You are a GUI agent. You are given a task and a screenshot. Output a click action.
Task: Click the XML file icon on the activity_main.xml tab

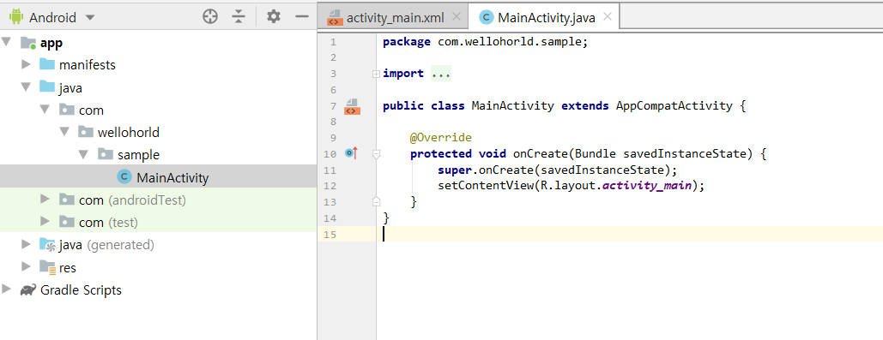coord(335,18)
